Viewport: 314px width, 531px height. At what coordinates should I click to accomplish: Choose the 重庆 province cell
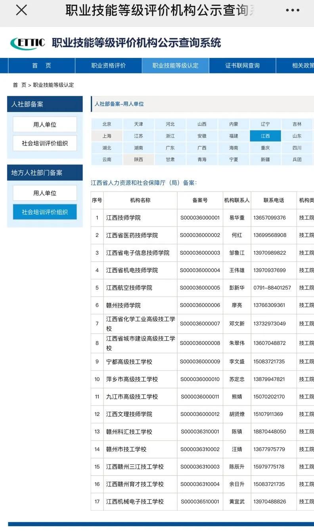point(266,148)
